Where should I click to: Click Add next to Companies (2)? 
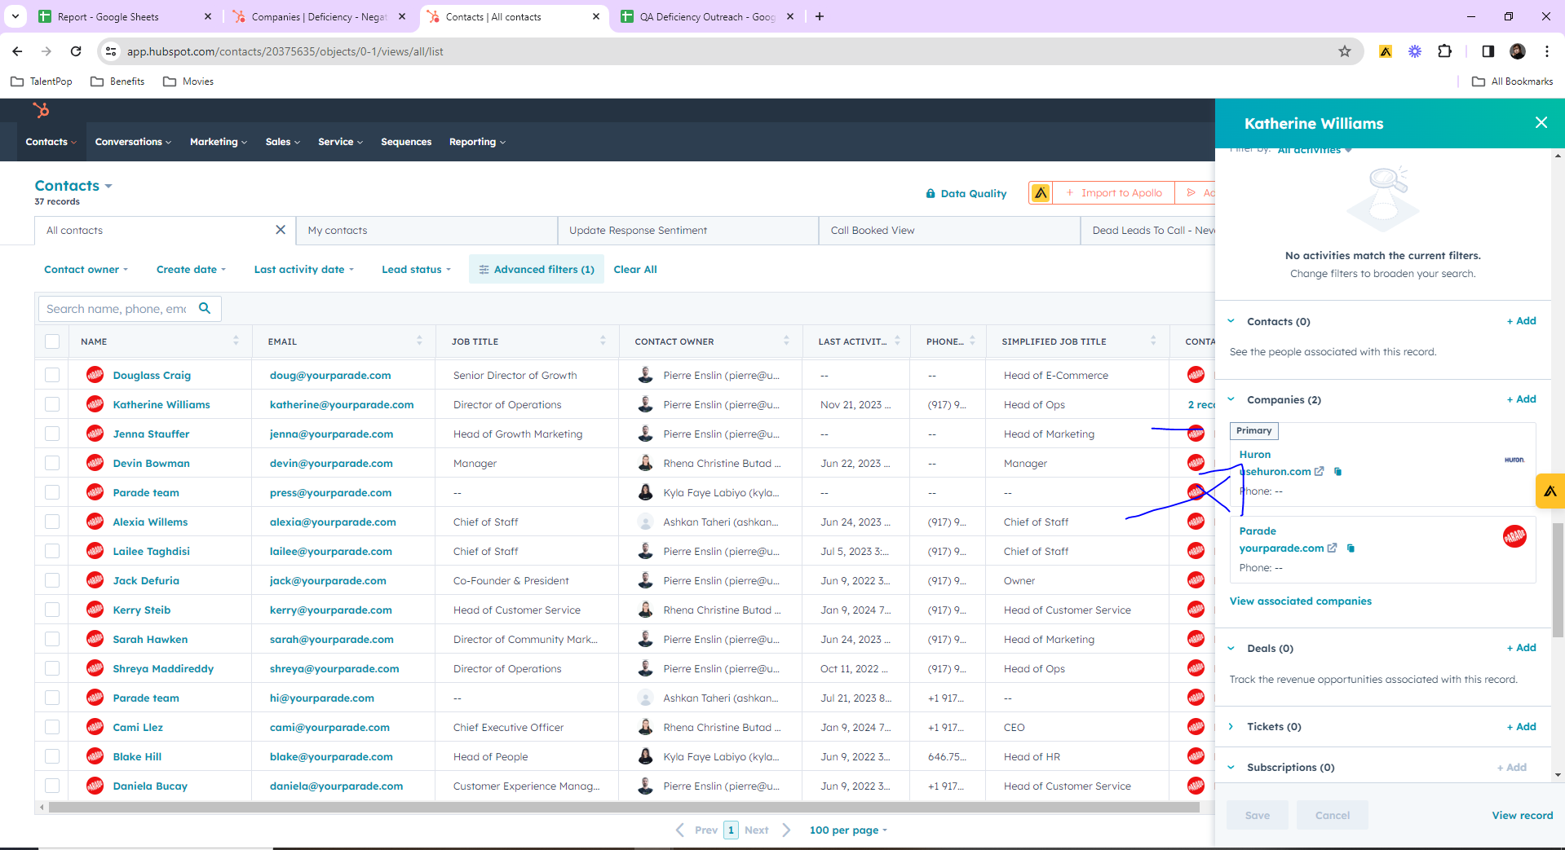[x=1521, y=399]
